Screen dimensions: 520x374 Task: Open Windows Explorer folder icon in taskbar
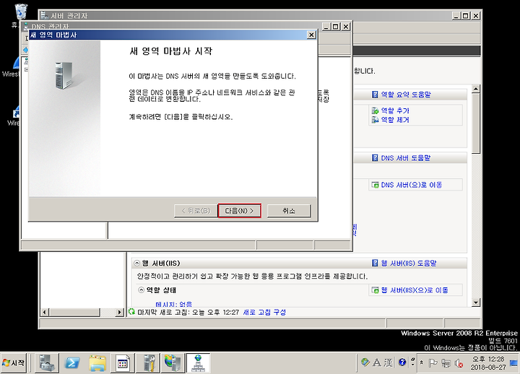pyautogui.click(x=97, y=362)
